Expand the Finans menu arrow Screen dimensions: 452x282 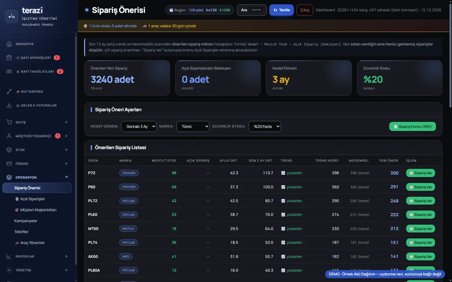(x=67, y=164)
